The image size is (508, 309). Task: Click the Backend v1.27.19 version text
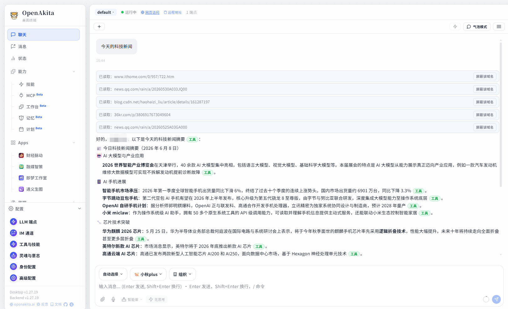pos(24,298)
